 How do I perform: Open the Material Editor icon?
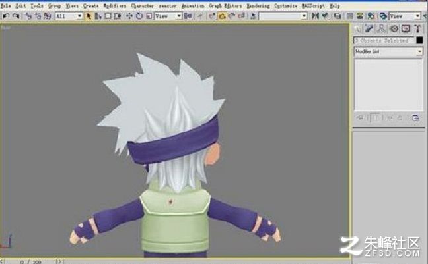[x=371, y=16]
